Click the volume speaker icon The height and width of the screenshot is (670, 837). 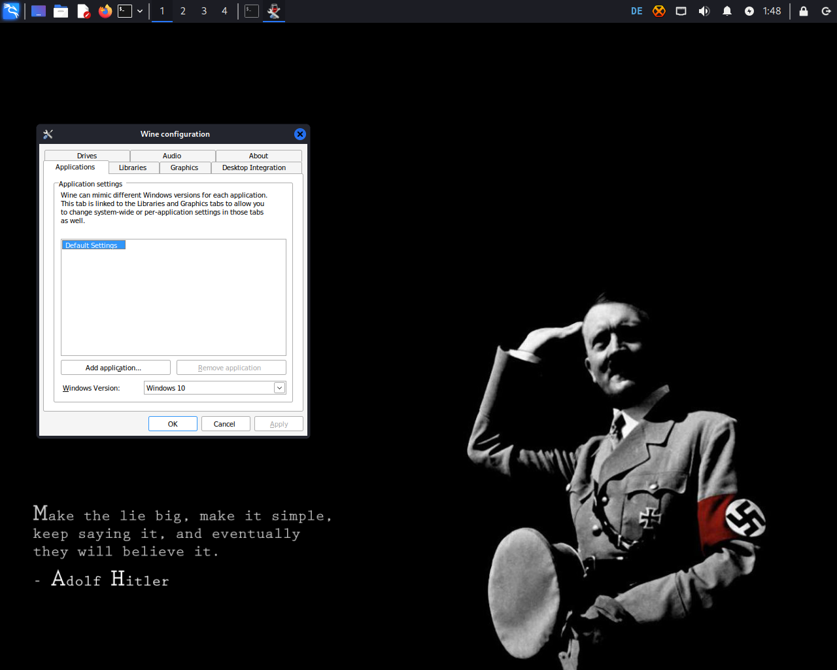point(704,11)
